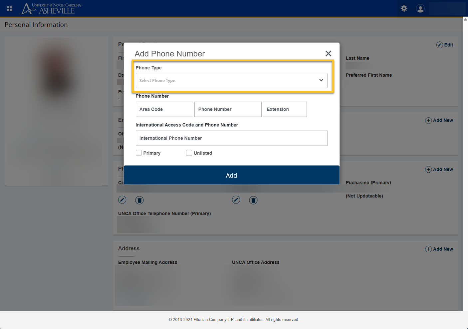Click the settings gear icon
This screenshot has height=329, width=468.
coord(404,8)
